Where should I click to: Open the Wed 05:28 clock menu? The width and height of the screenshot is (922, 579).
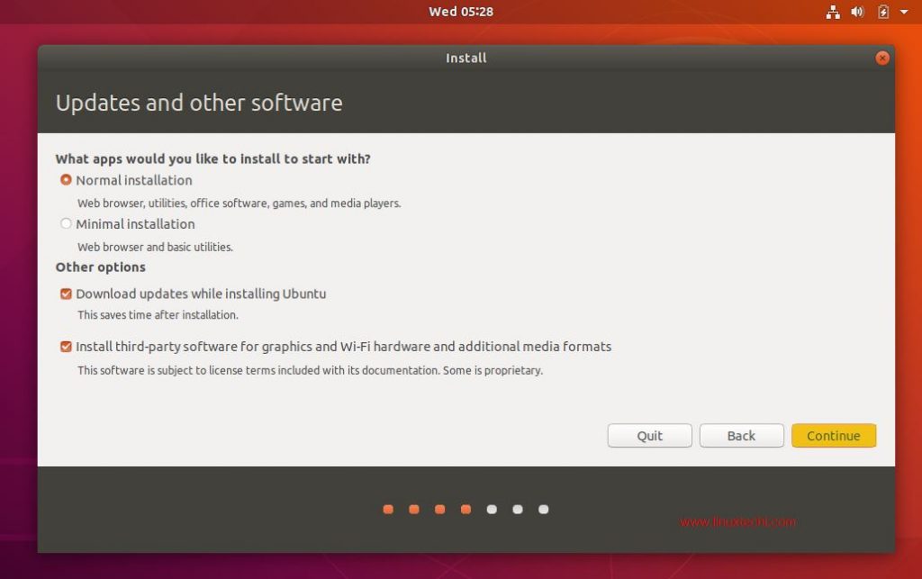coord(461,12)
